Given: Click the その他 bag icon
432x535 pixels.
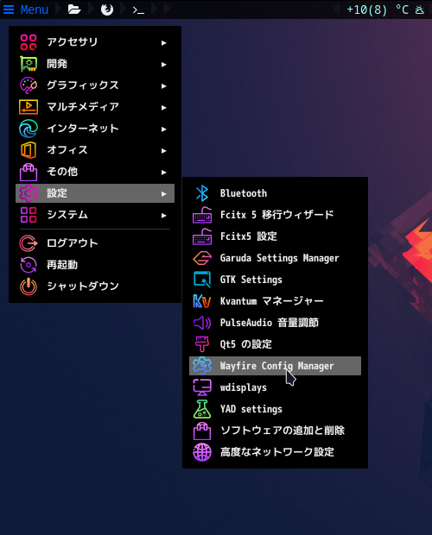Looking at the screenshot, I should click(x=29, y=172).
